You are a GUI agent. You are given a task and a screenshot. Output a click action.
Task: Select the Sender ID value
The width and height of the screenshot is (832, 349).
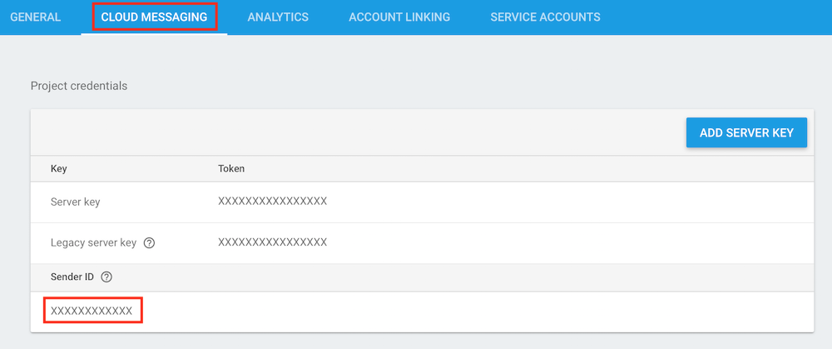(92, 311)
